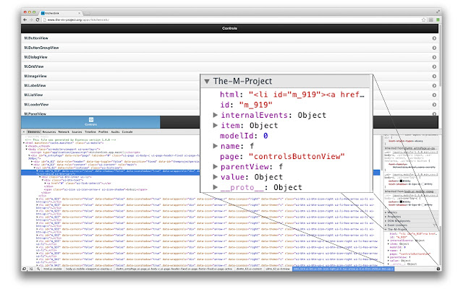Screen dimensions: 463x289
Task: Open M.LabelView list row
Action: coord(111,85)
